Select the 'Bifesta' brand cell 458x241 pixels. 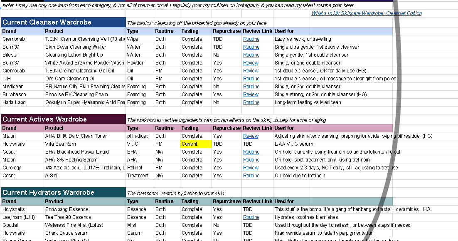(x=22, y=55)
